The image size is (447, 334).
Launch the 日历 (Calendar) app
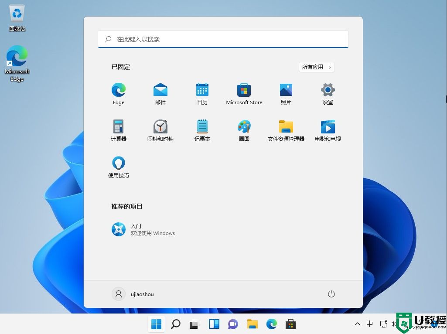[x=202, y=93]
